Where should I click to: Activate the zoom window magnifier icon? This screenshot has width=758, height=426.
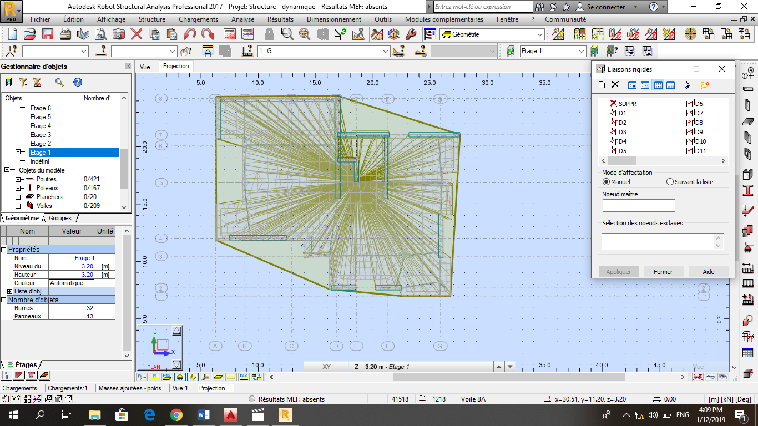286,34
